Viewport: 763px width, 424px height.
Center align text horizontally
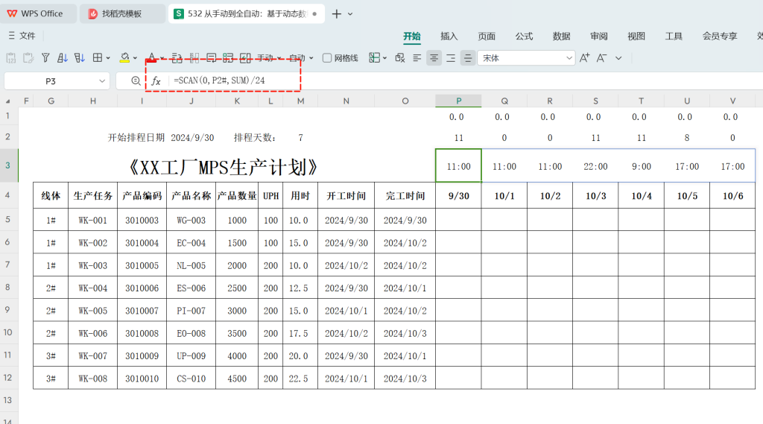click(x=434, y=58)
